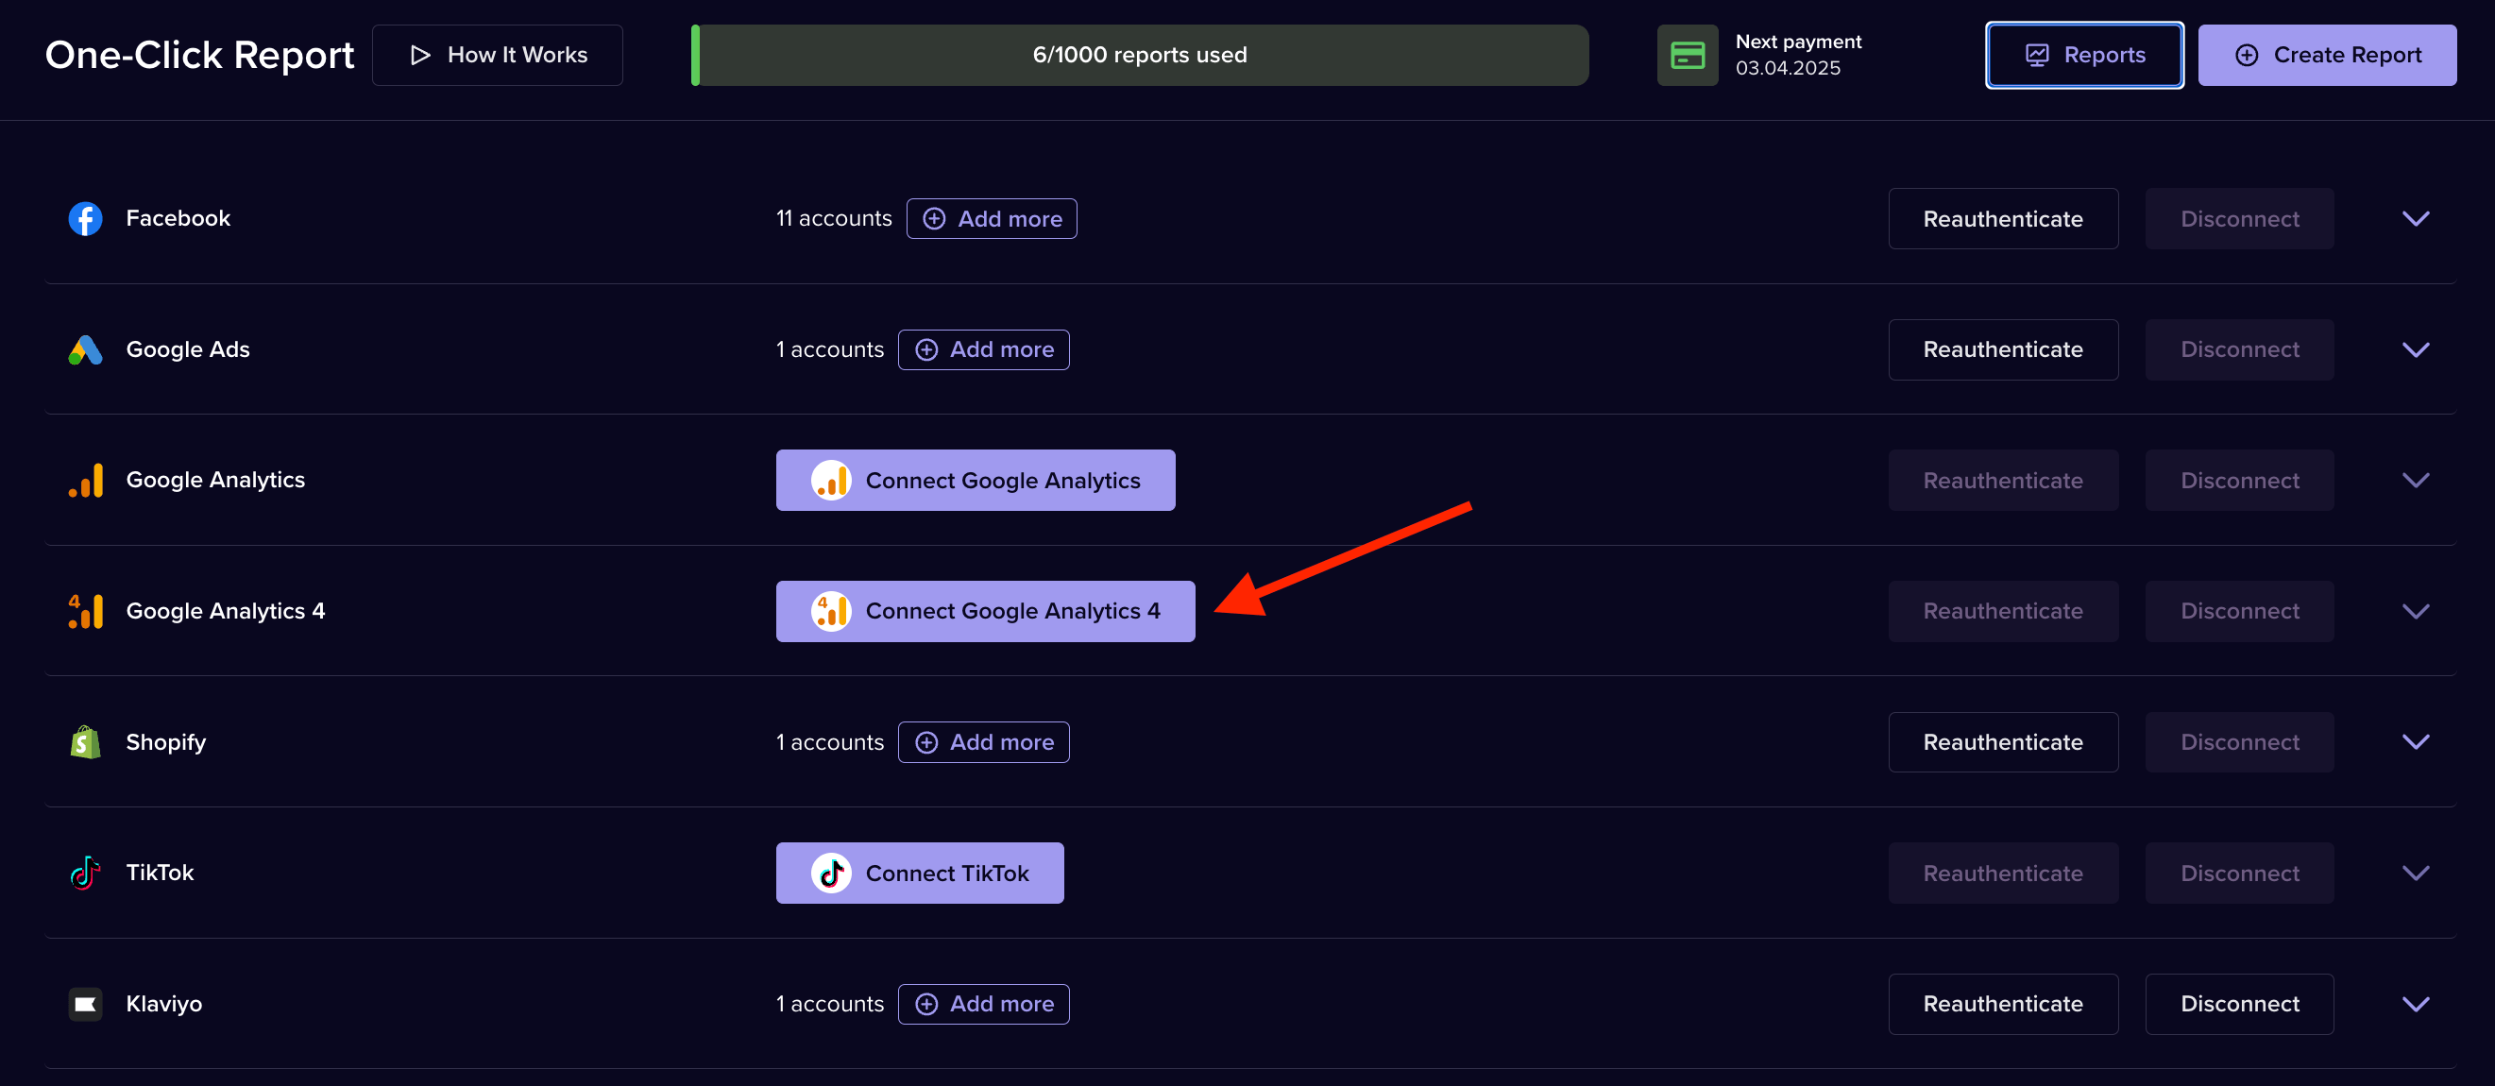Click the '1 accounts' text in Shopify row
Screen dimensions: 2495x1086
pyautogui.click(x=829, y=742)
